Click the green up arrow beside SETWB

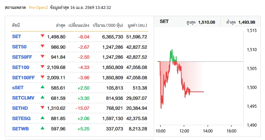pos(42,128)
